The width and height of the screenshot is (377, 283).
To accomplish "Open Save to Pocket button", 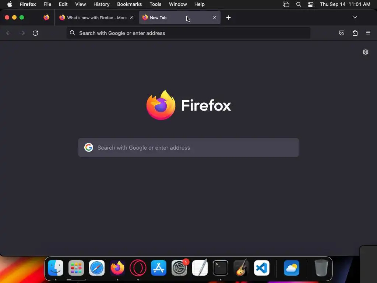I will point(341,33).
